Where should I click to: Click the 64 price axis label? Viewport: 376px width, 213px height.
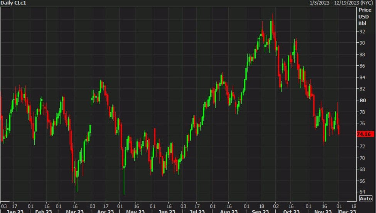pyautogui.click(x=363, y=191)
